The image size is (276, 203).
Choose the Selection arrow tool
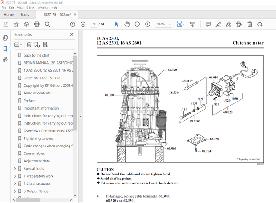(x=117, y=24)
